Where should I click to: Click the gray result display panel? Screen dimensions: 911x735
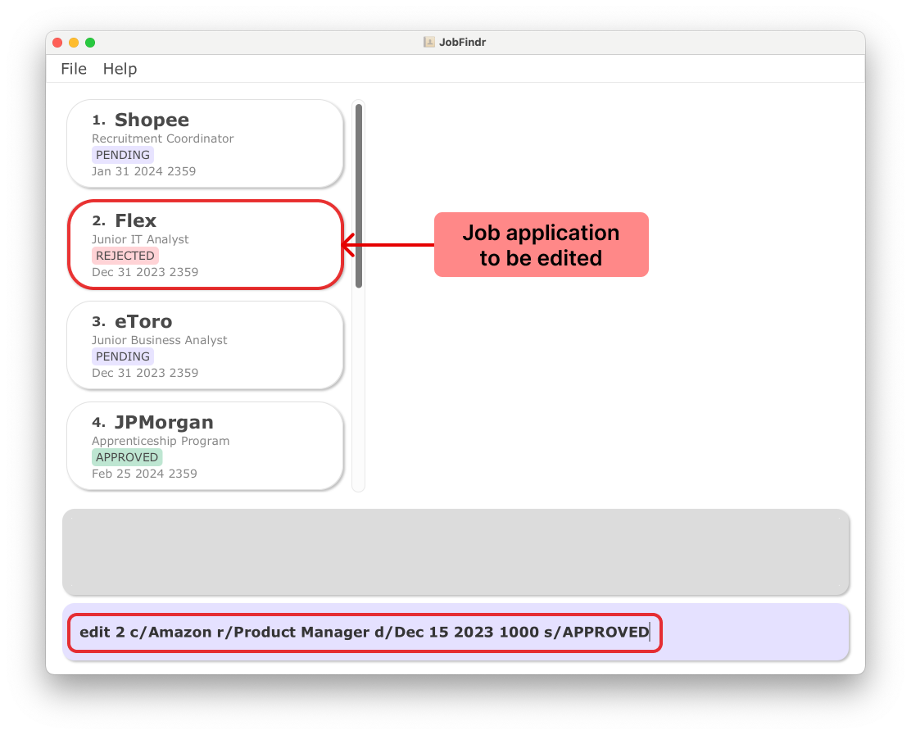pyautogui.click(x=455, y=552)
